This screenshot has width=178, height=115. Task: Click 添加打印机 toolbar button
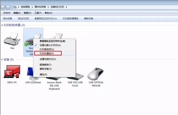[23, 18]
